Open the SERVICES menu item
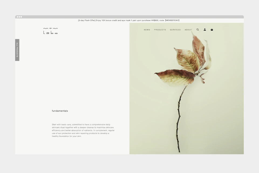Screen dimensions: 259x173 point(175,30)
